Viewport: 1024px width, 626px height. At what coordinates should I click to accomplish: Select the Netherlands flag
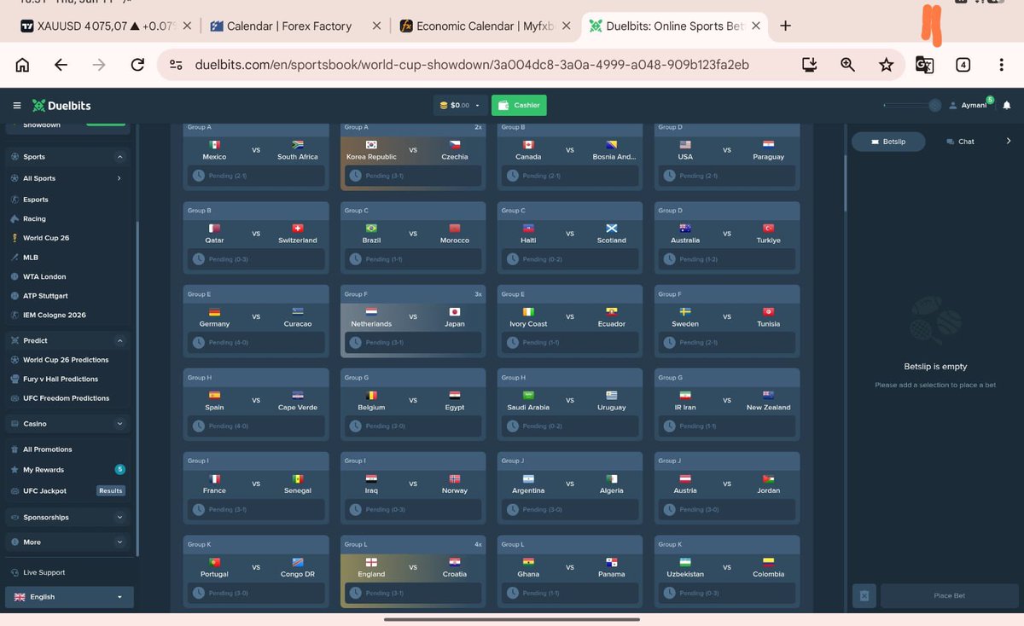(x=371, y=312)
